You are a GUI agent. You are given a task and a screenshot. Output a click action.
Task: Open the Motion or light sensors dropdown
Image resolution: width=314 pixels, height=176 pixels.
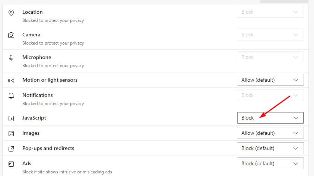coord(270,80)
